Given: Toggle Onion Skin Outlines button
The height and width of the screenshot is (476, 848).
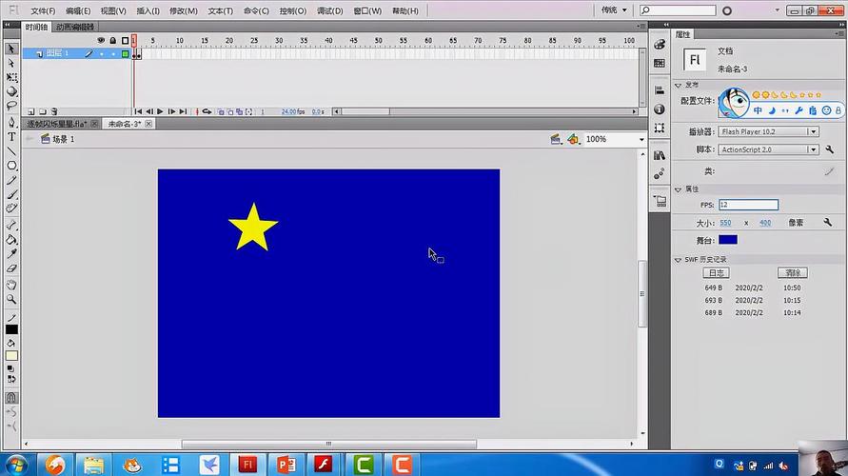Looking at the screenshot, I should pos(230,111).
